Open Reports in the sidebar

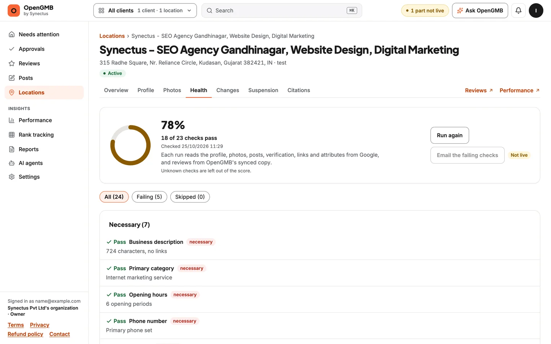(x=44, y=149)
